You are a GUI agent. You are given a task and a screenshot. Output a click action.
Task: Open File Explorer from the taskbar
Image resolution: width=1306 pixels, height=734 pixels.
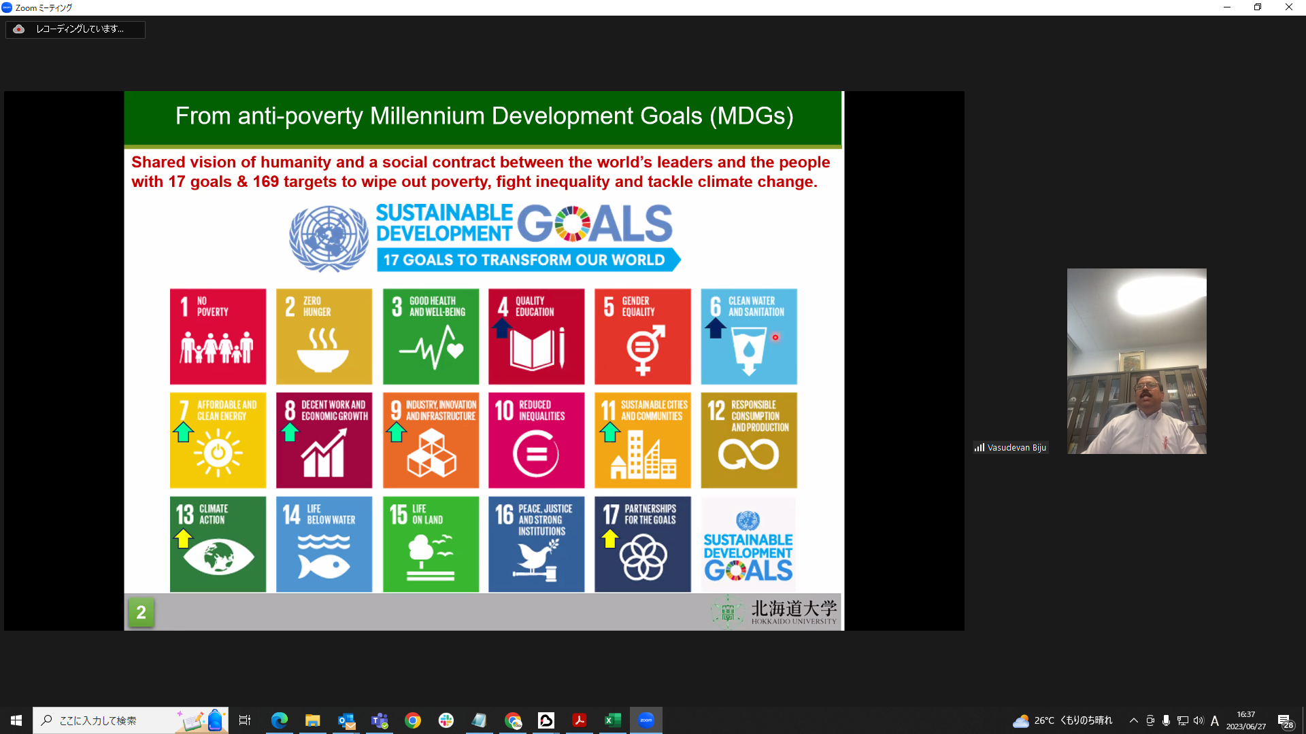(312, 720)
